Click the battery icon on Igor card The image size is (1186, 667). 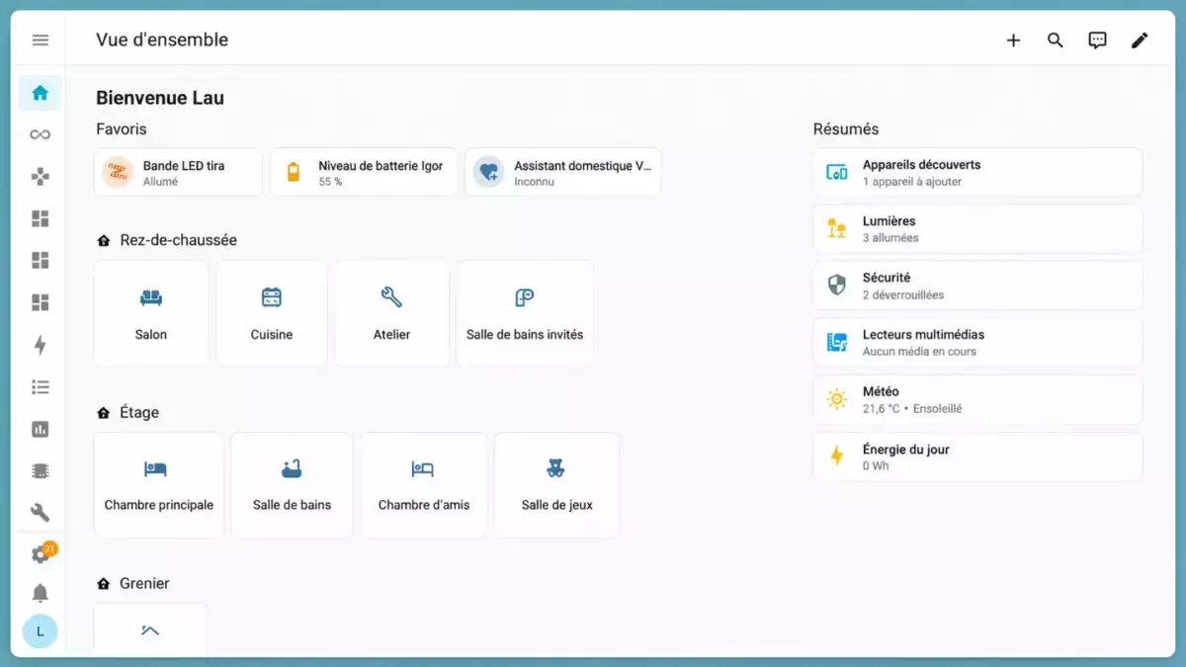click(x=293, y=173)
